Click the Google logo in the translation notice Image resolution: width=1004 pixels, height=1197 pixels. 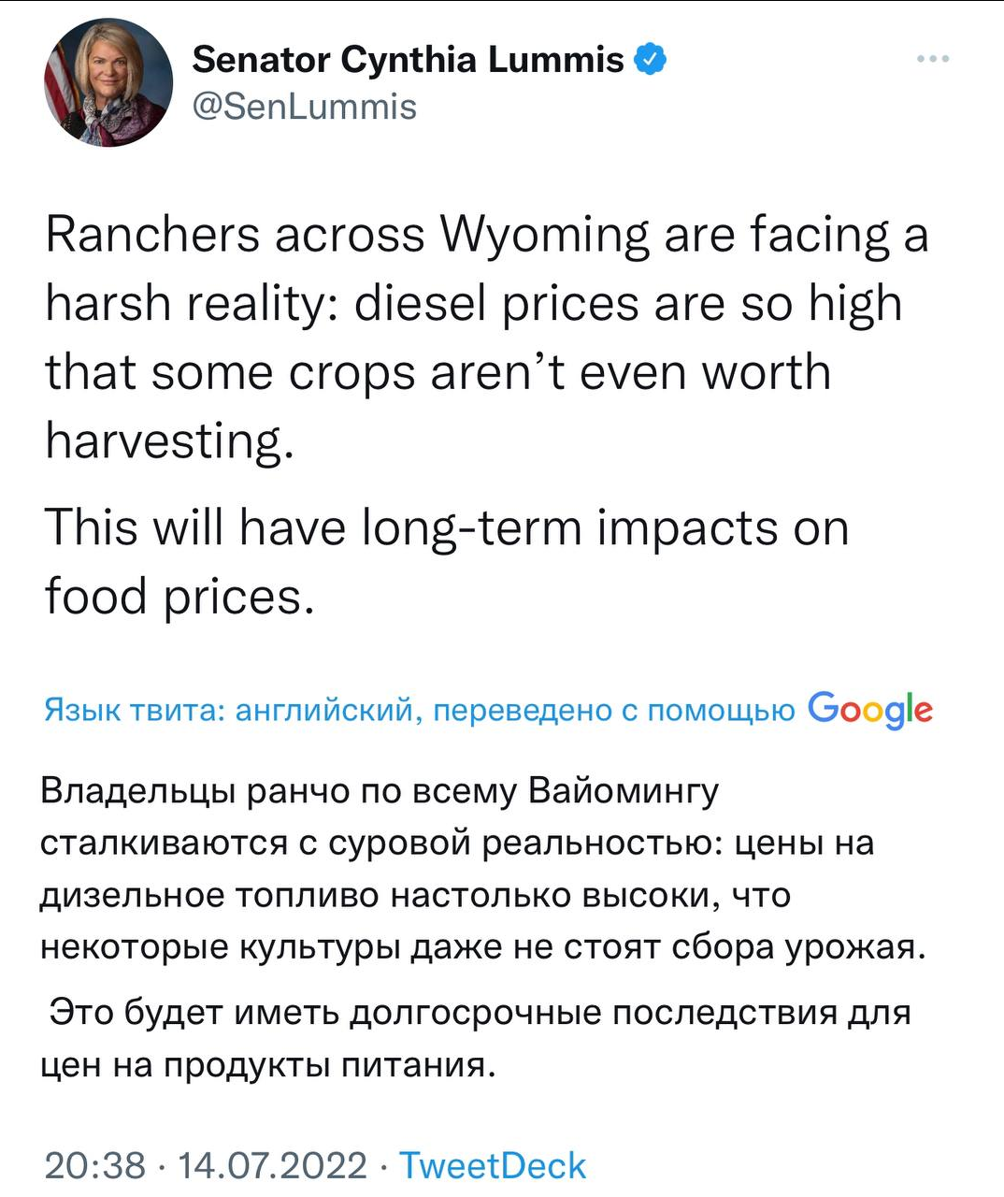point(870,710)
